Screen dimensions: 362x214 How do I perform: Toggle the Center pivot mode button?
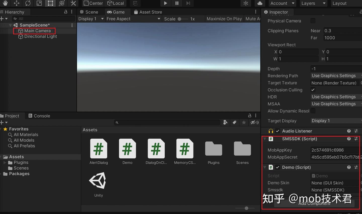click(93, 3)
